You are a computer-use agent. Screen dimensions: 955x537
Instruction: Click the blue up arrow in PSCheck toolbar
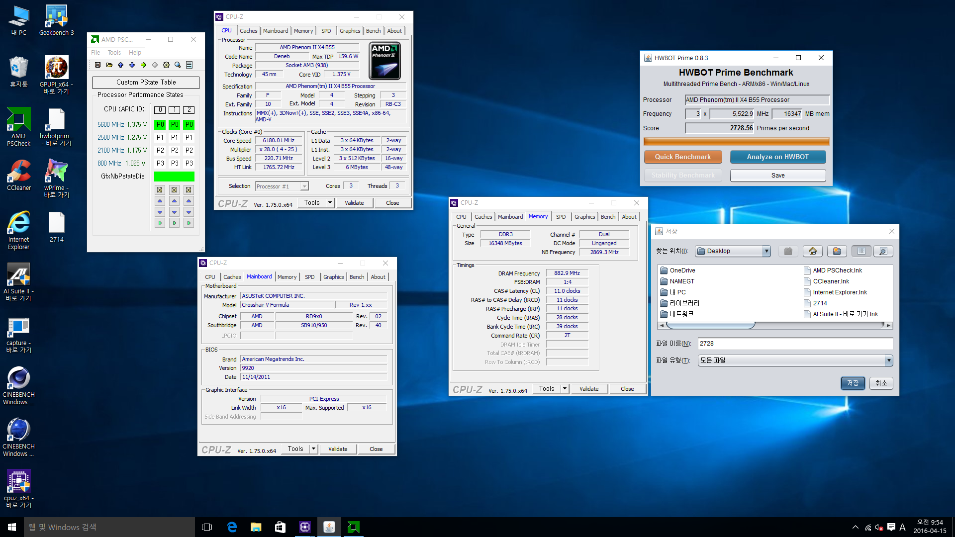120,65
